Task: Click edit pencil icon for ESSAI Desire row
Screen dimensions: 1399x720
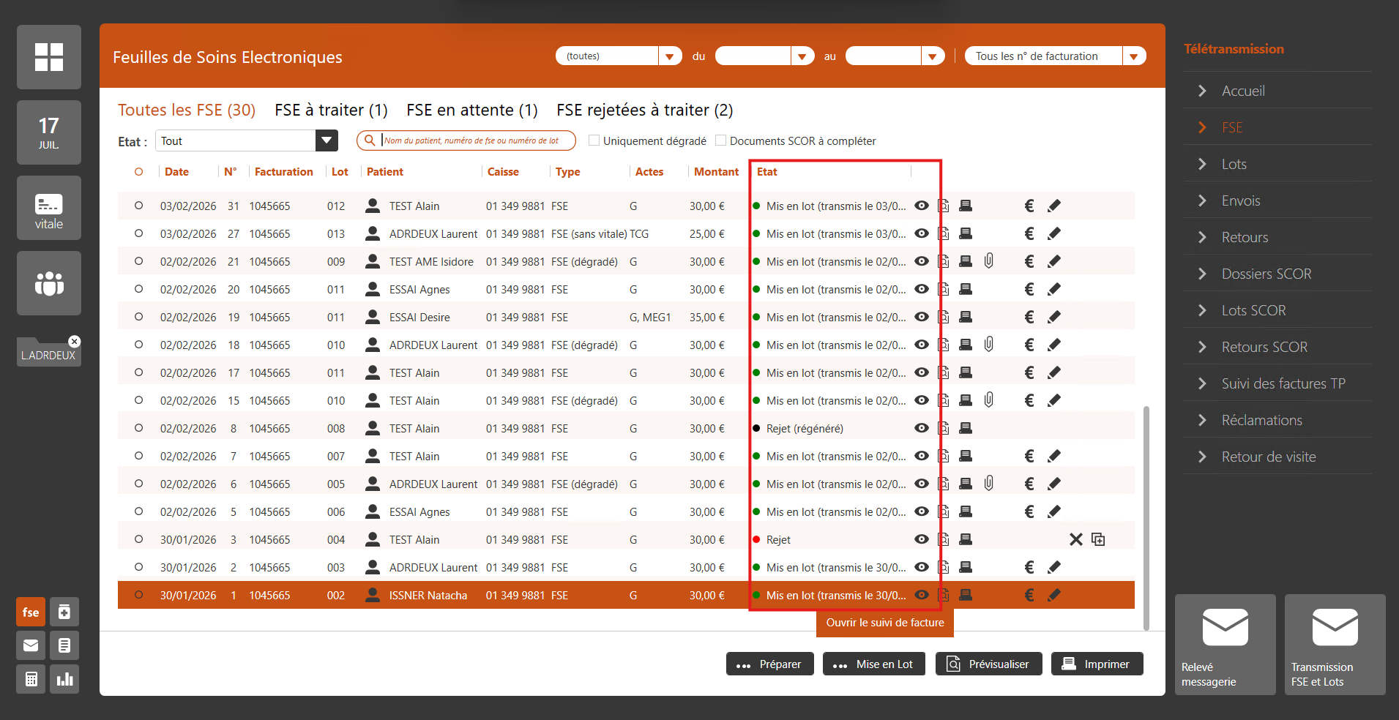Action: [1054, 317]
